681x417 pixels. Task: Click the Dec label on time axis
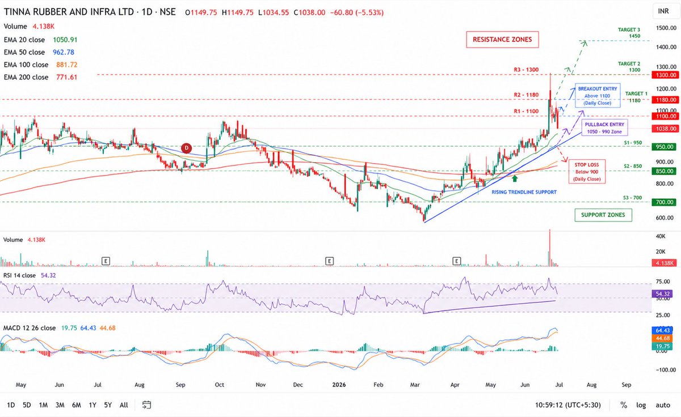tap(297, 385)
